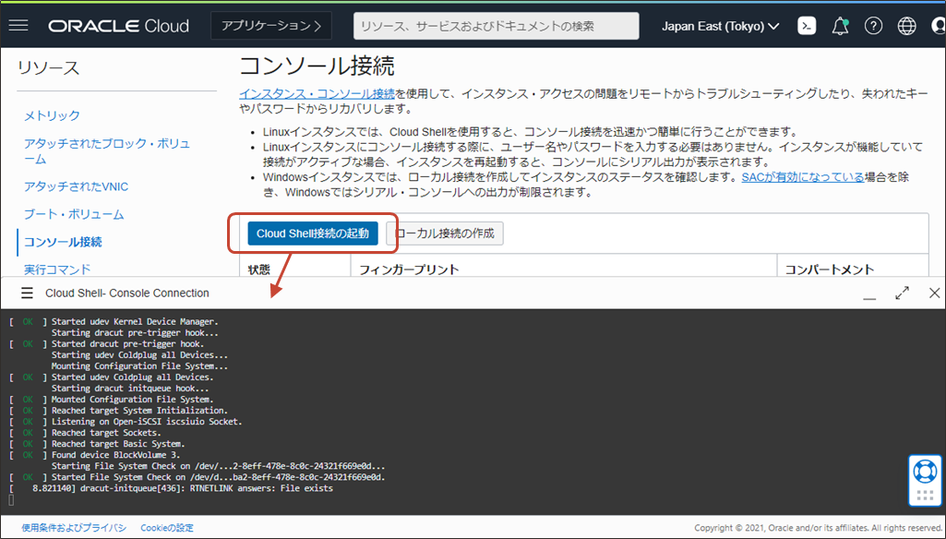This screenshot has height=539, width=946.
Task: Click inside the Cloud Shell terminal output
Action: coord(473,412)
